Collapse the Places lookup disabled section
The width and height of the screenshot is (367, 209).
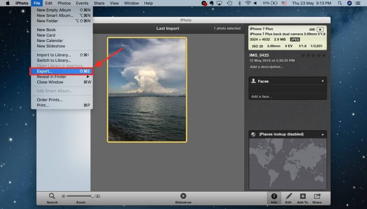click(323, 134)
